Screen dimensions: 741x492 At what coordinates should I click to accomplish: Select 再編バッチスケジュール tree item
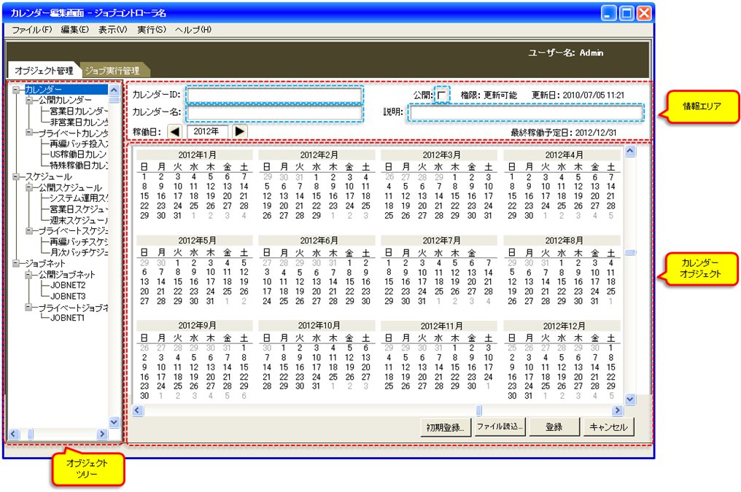click(x=79, y=242)
